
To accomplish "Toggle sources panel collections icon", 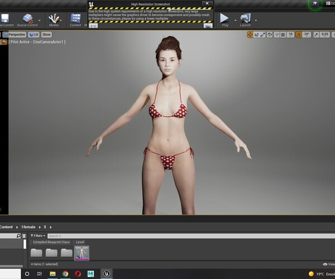I will (x=24, y=235).
